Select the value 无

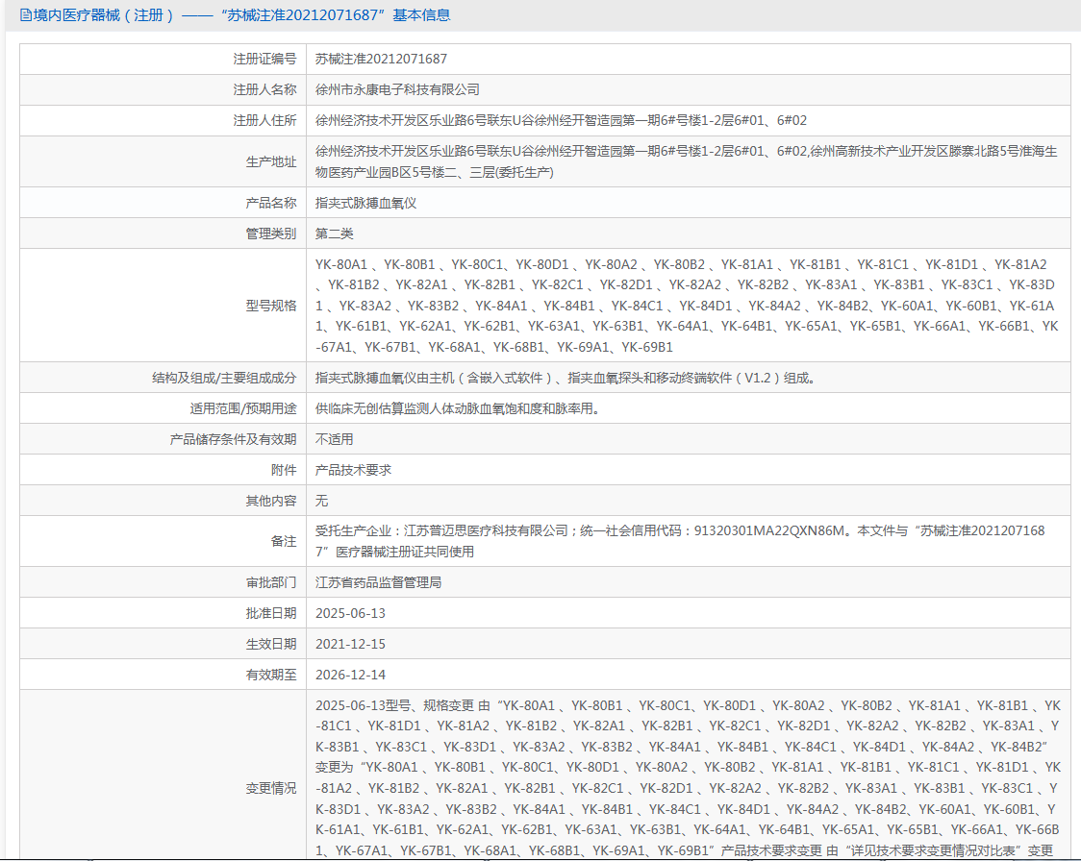[x=321, y=501]
